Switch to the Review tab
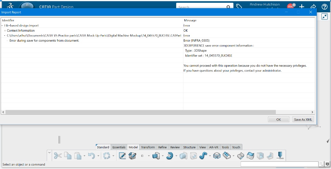Screen dimensions: 331x169 coord(175,147)
